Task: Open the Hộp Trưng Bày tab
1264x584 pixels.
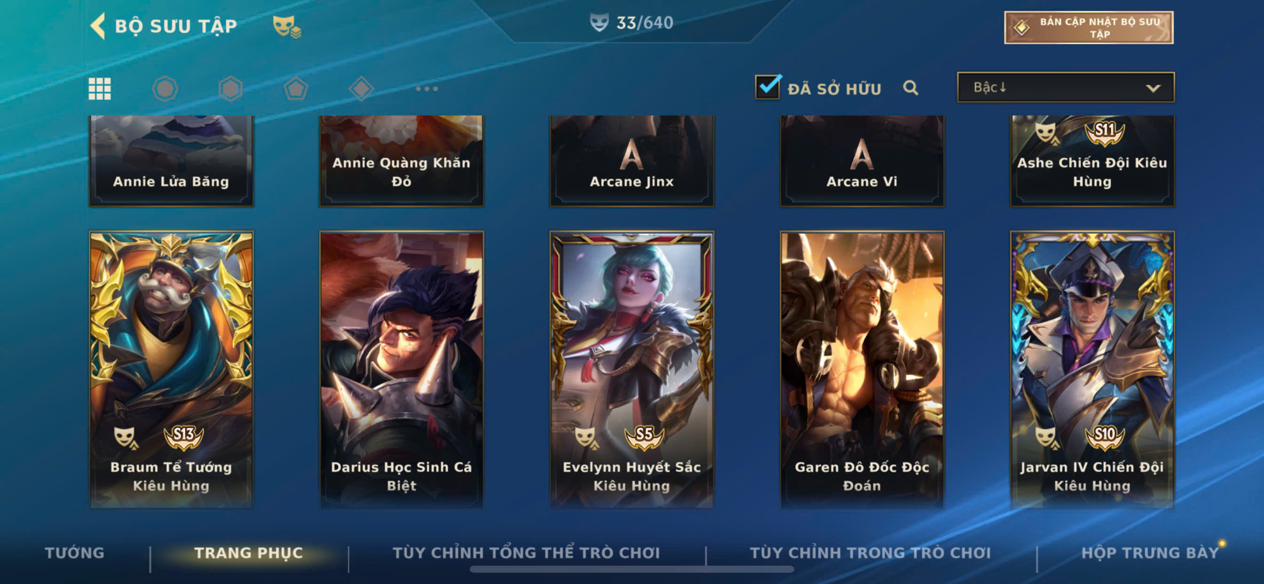Action: tap(1150, 552)
